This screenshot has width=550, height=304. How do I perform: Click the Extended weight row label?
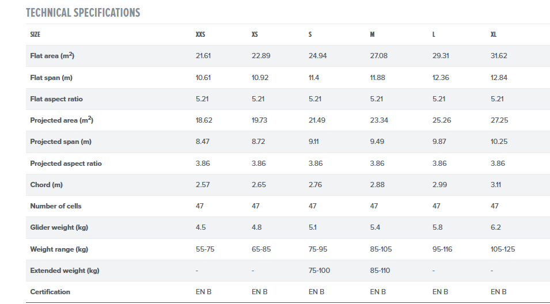coord(63,270)
